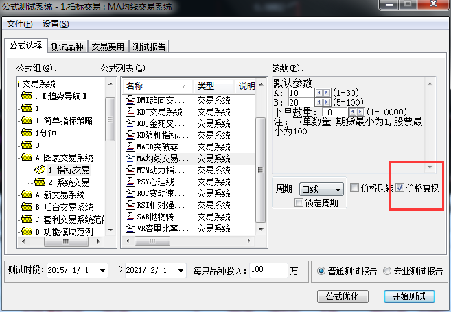The image size is (451, 312).
Task: Increase parameter A with right arrow
Action: [x=327, y=93]
